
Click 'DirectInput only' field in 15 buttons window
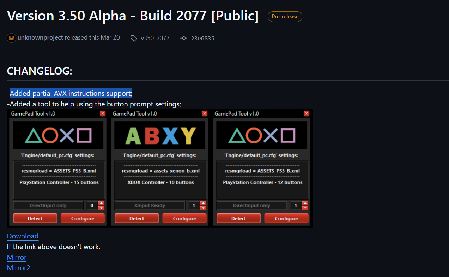48,205
